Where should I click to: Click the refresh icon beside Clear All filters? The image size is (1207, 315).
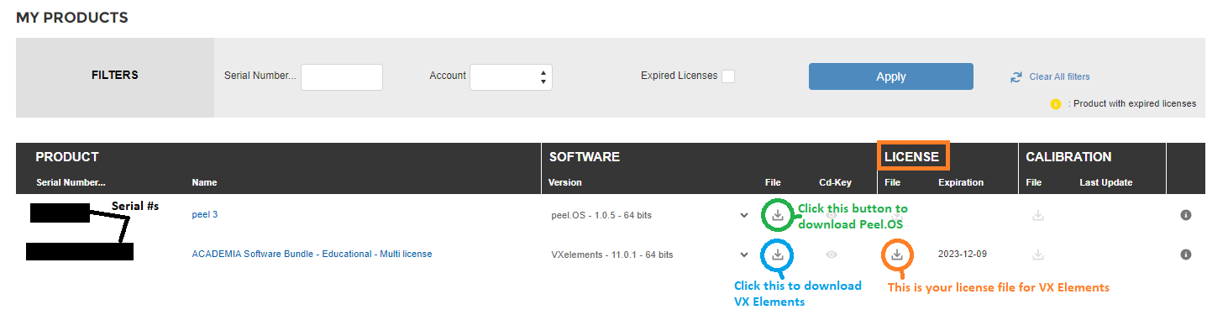point(1015,76)
